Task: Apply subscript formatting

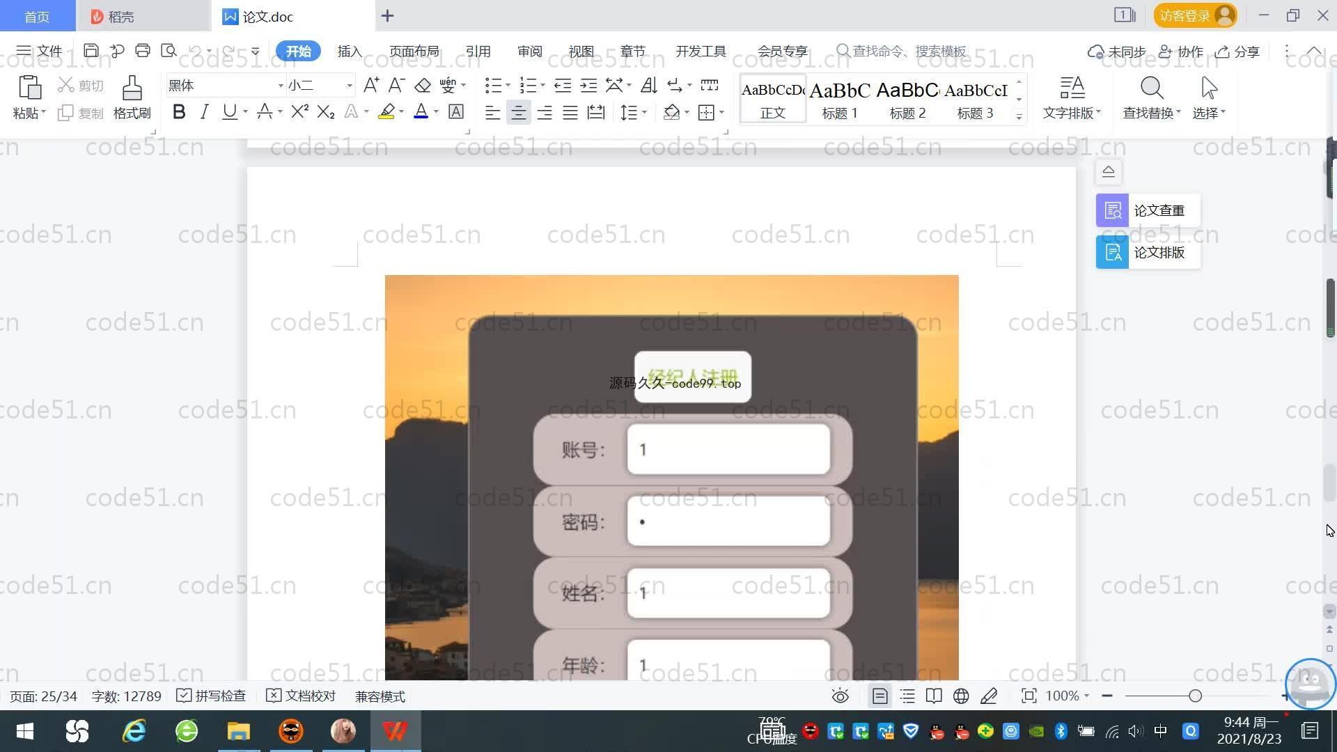Action: [x=325, y=111]
